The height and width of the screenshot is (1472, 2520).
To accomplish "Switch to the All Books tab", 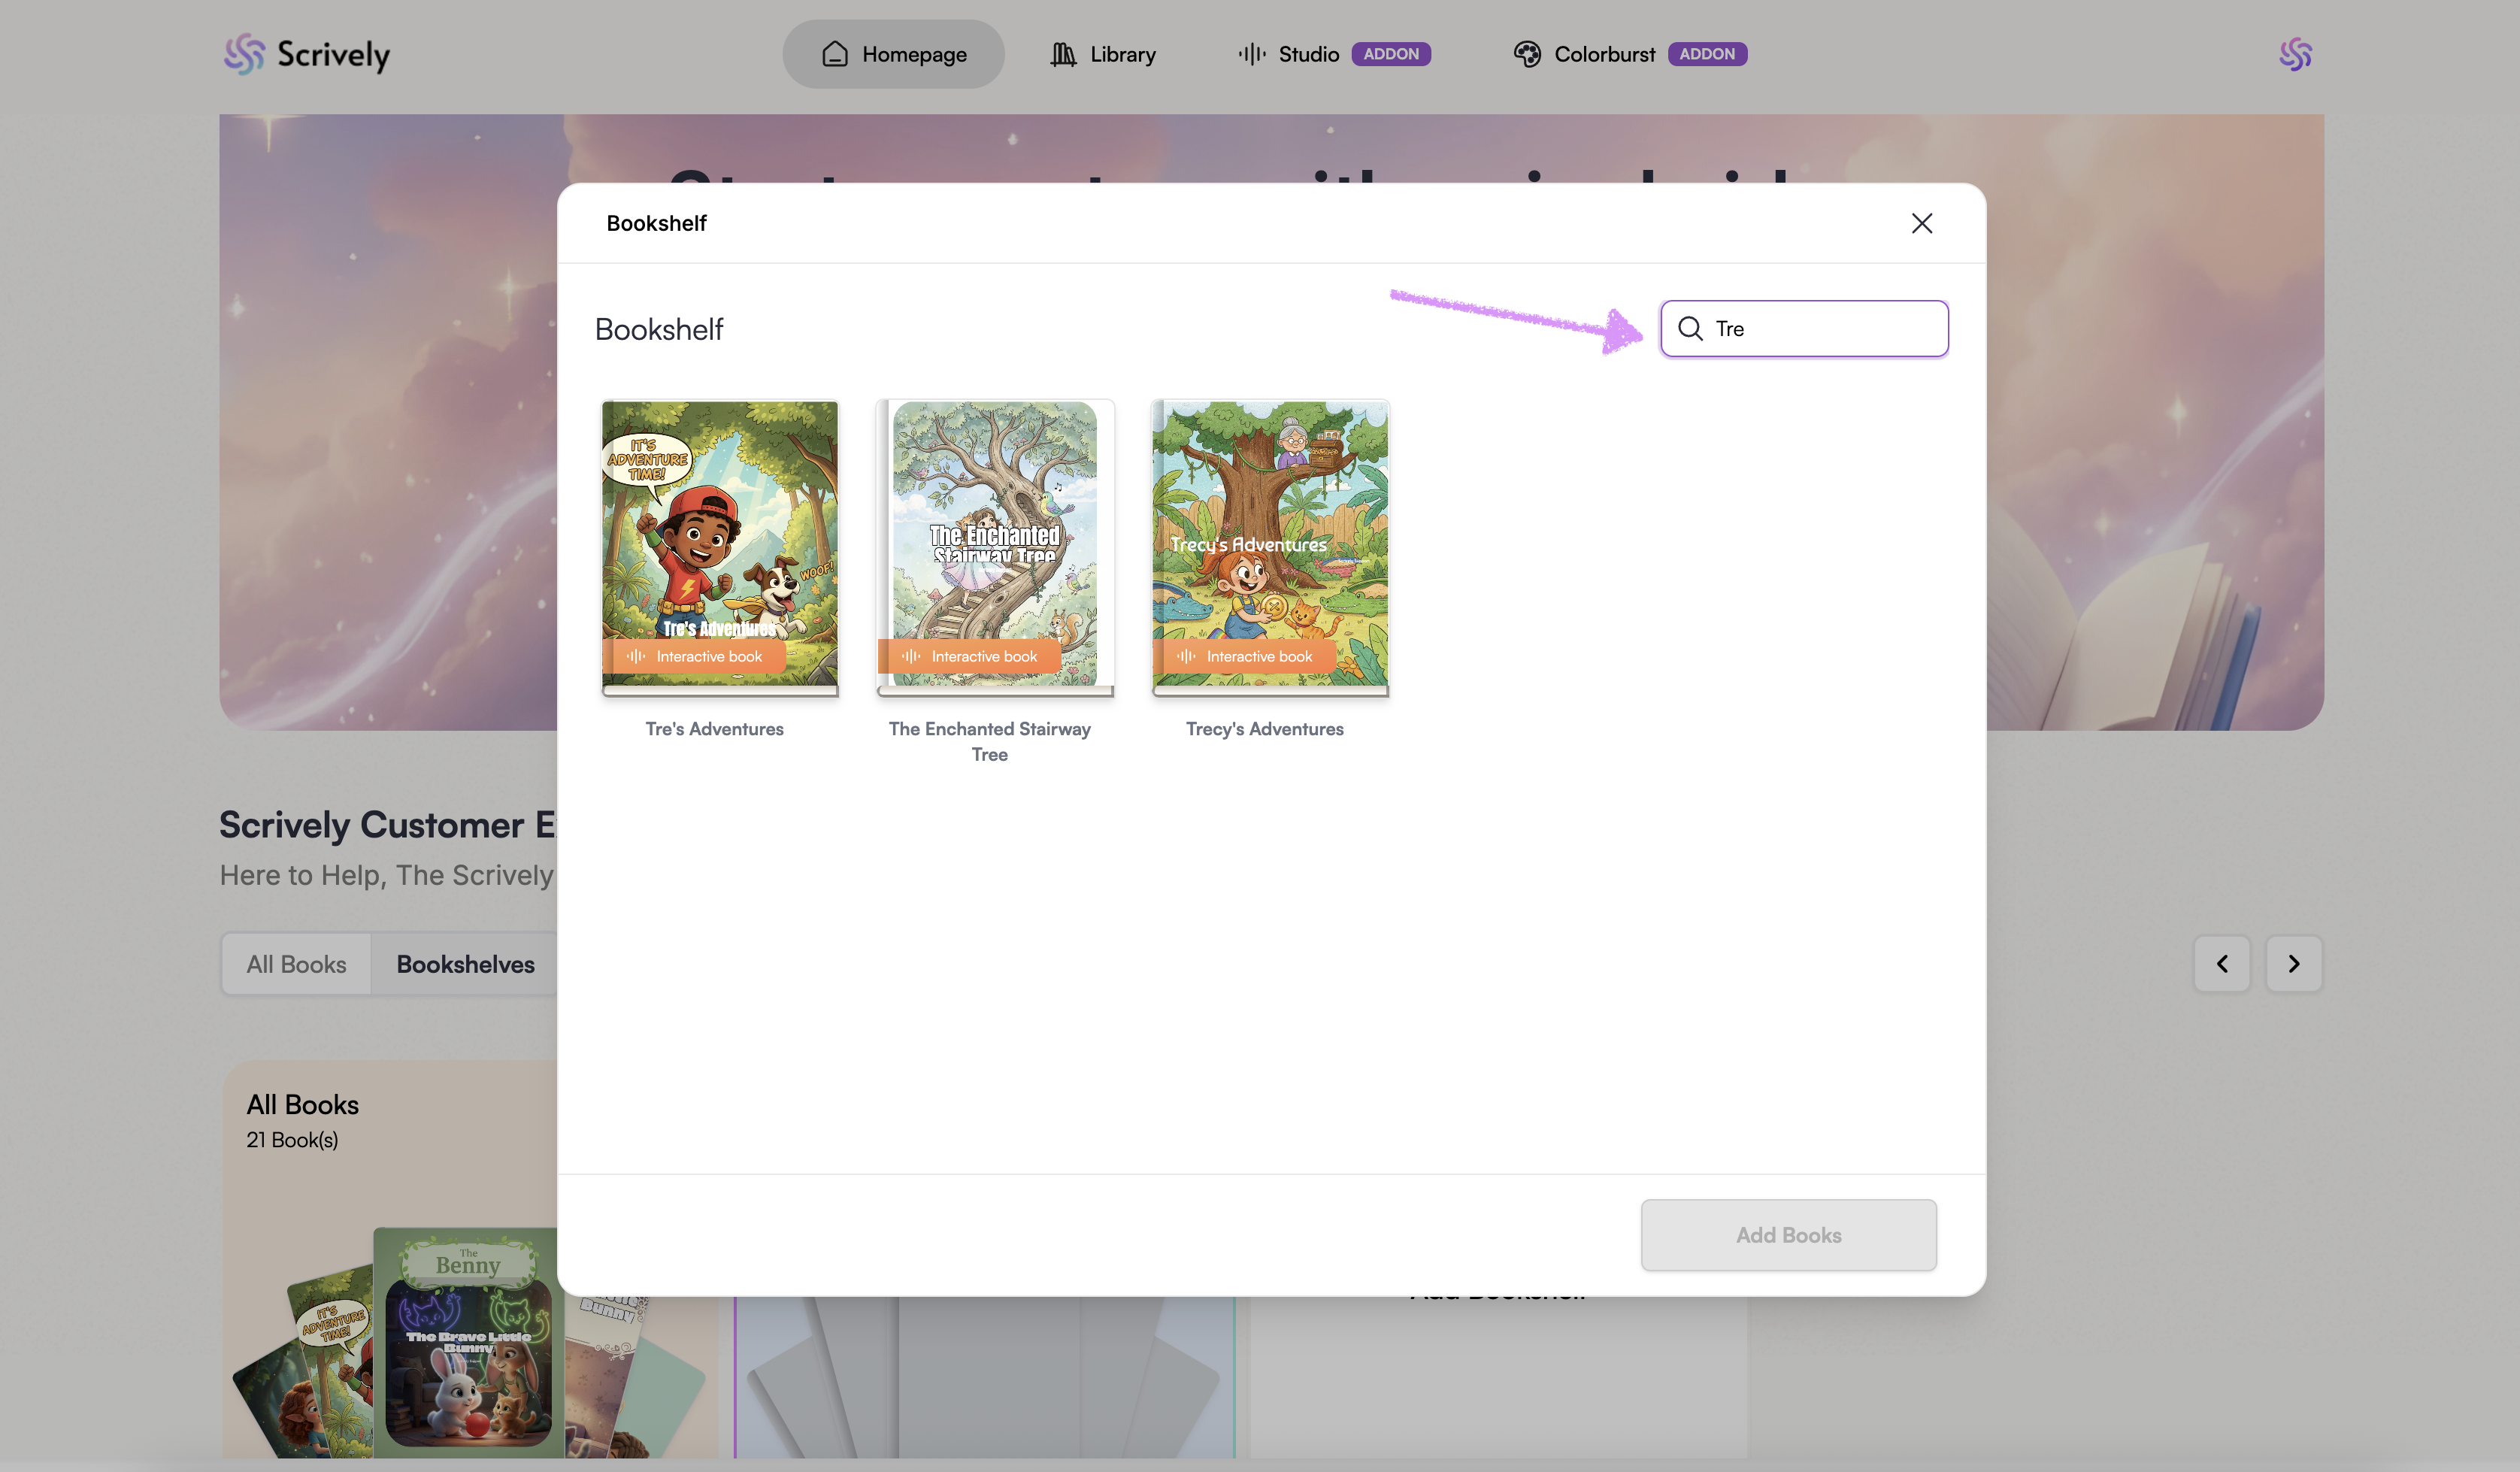I will pos(296,964).
